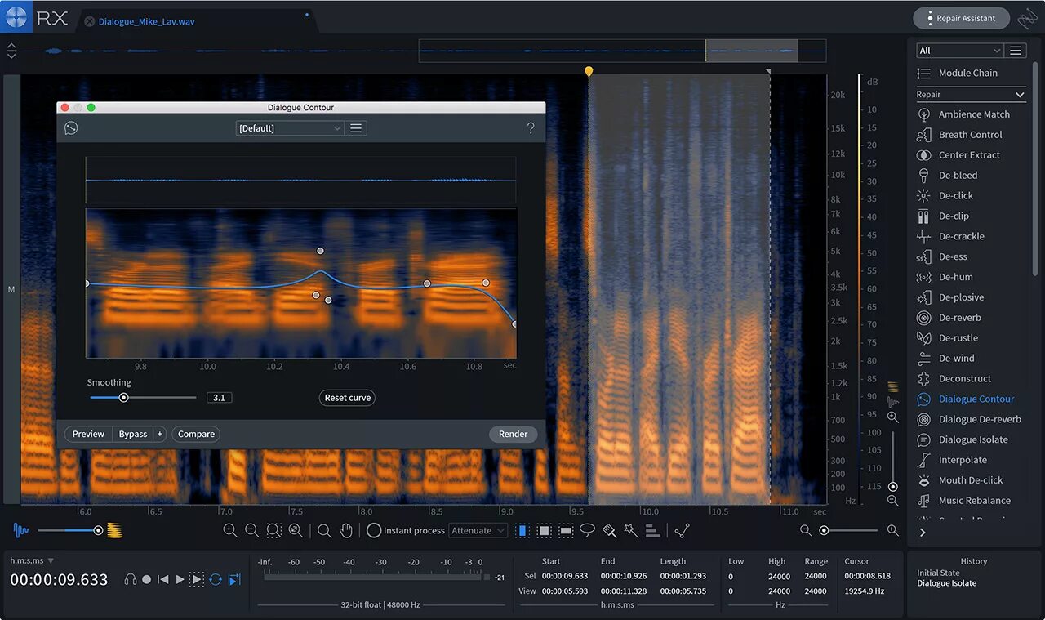This screenshot has width=1045, height=620.
Task: Enable the Instant process toggle
Action: [374, 530]
